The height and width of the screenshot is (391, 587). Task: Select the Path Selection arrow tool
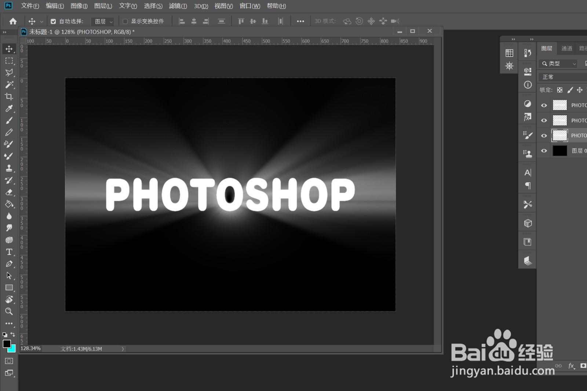pos(9,276)
